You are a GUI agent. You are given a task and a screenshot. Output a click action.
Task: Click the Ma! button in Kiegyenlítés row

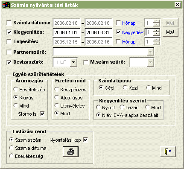point(170,32)
